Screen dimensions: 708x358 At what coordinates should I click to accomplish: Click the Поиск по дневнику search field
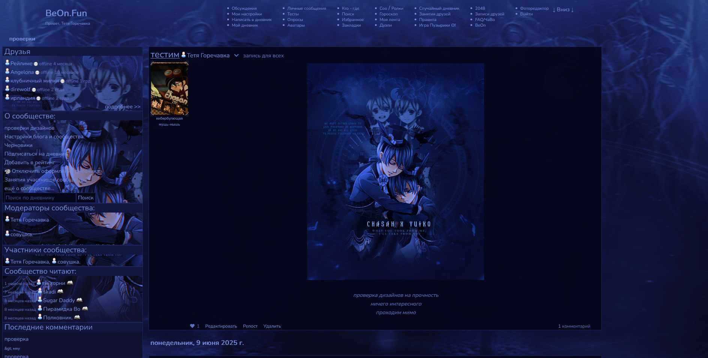(x=40, y=198)
